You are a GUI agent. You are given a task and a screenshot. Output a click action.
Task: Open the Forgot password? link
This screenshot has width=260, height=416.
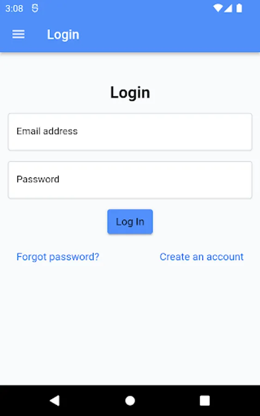[x=58, y=257]
